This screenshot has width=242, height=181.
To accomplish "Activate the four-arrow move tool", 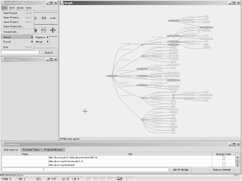I will coord(53,30).
